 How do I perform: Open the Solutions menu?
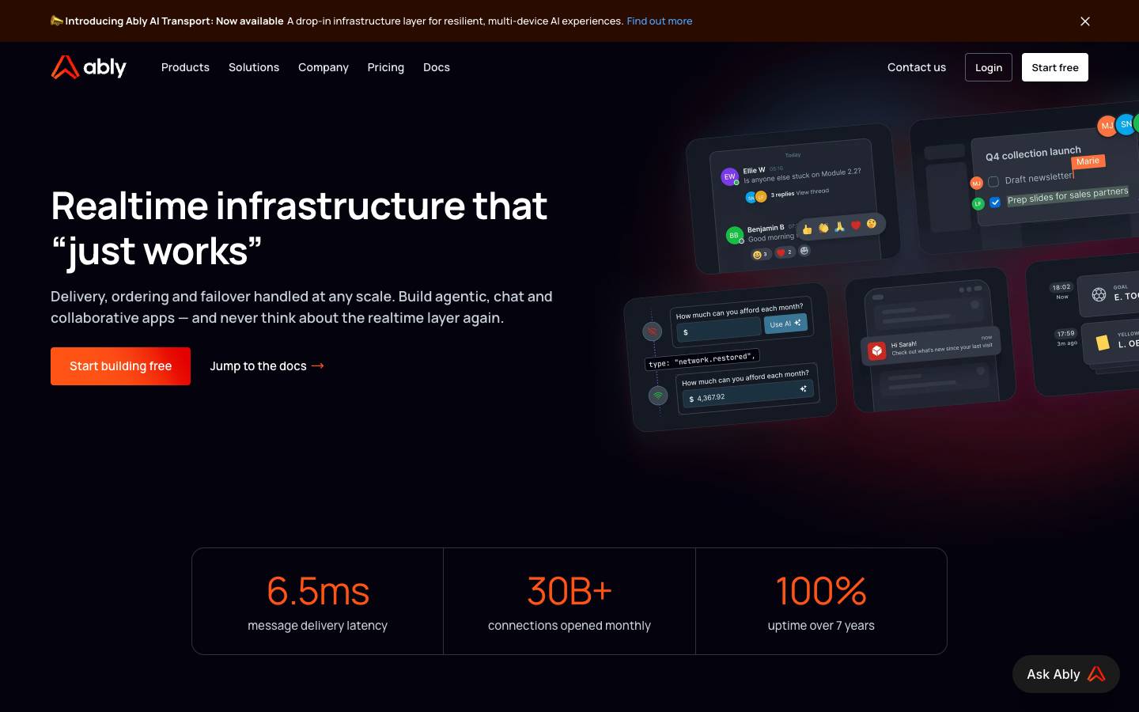coord(254,67)
